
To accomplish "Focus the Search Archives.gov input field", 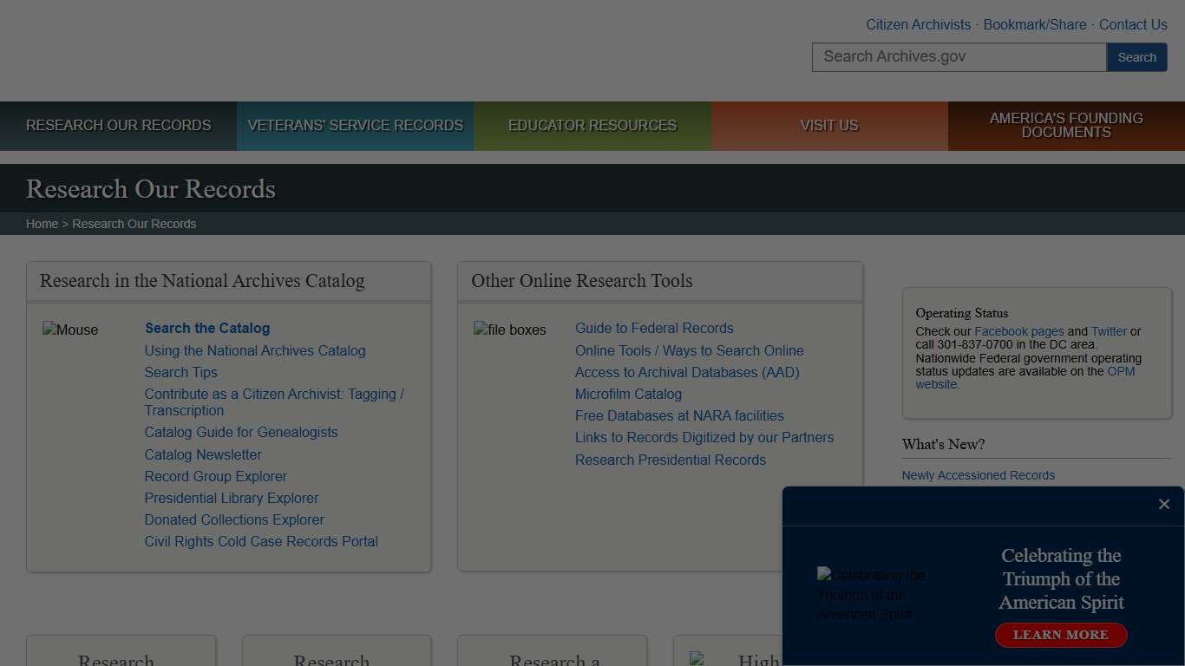I will click(959, 57).
